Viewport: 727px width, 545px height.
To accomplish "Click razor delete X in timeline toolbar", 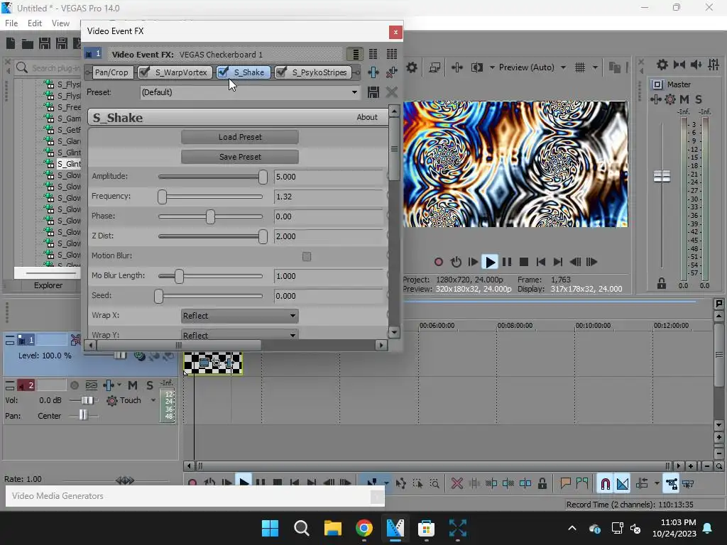I will pos(457,484).
